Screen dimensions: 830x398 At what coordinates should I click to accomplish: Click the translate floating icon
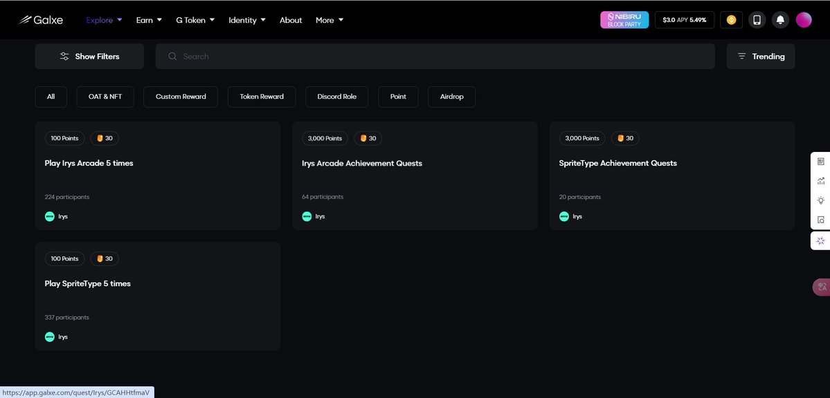tap(822, 287)
